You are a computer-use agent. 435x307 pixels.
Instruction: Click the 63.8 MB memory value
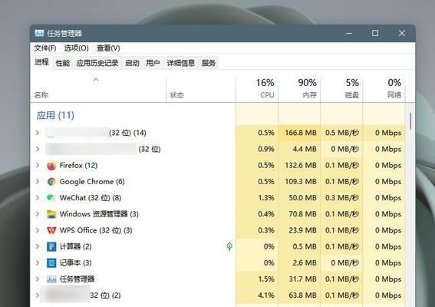(302, 295)
